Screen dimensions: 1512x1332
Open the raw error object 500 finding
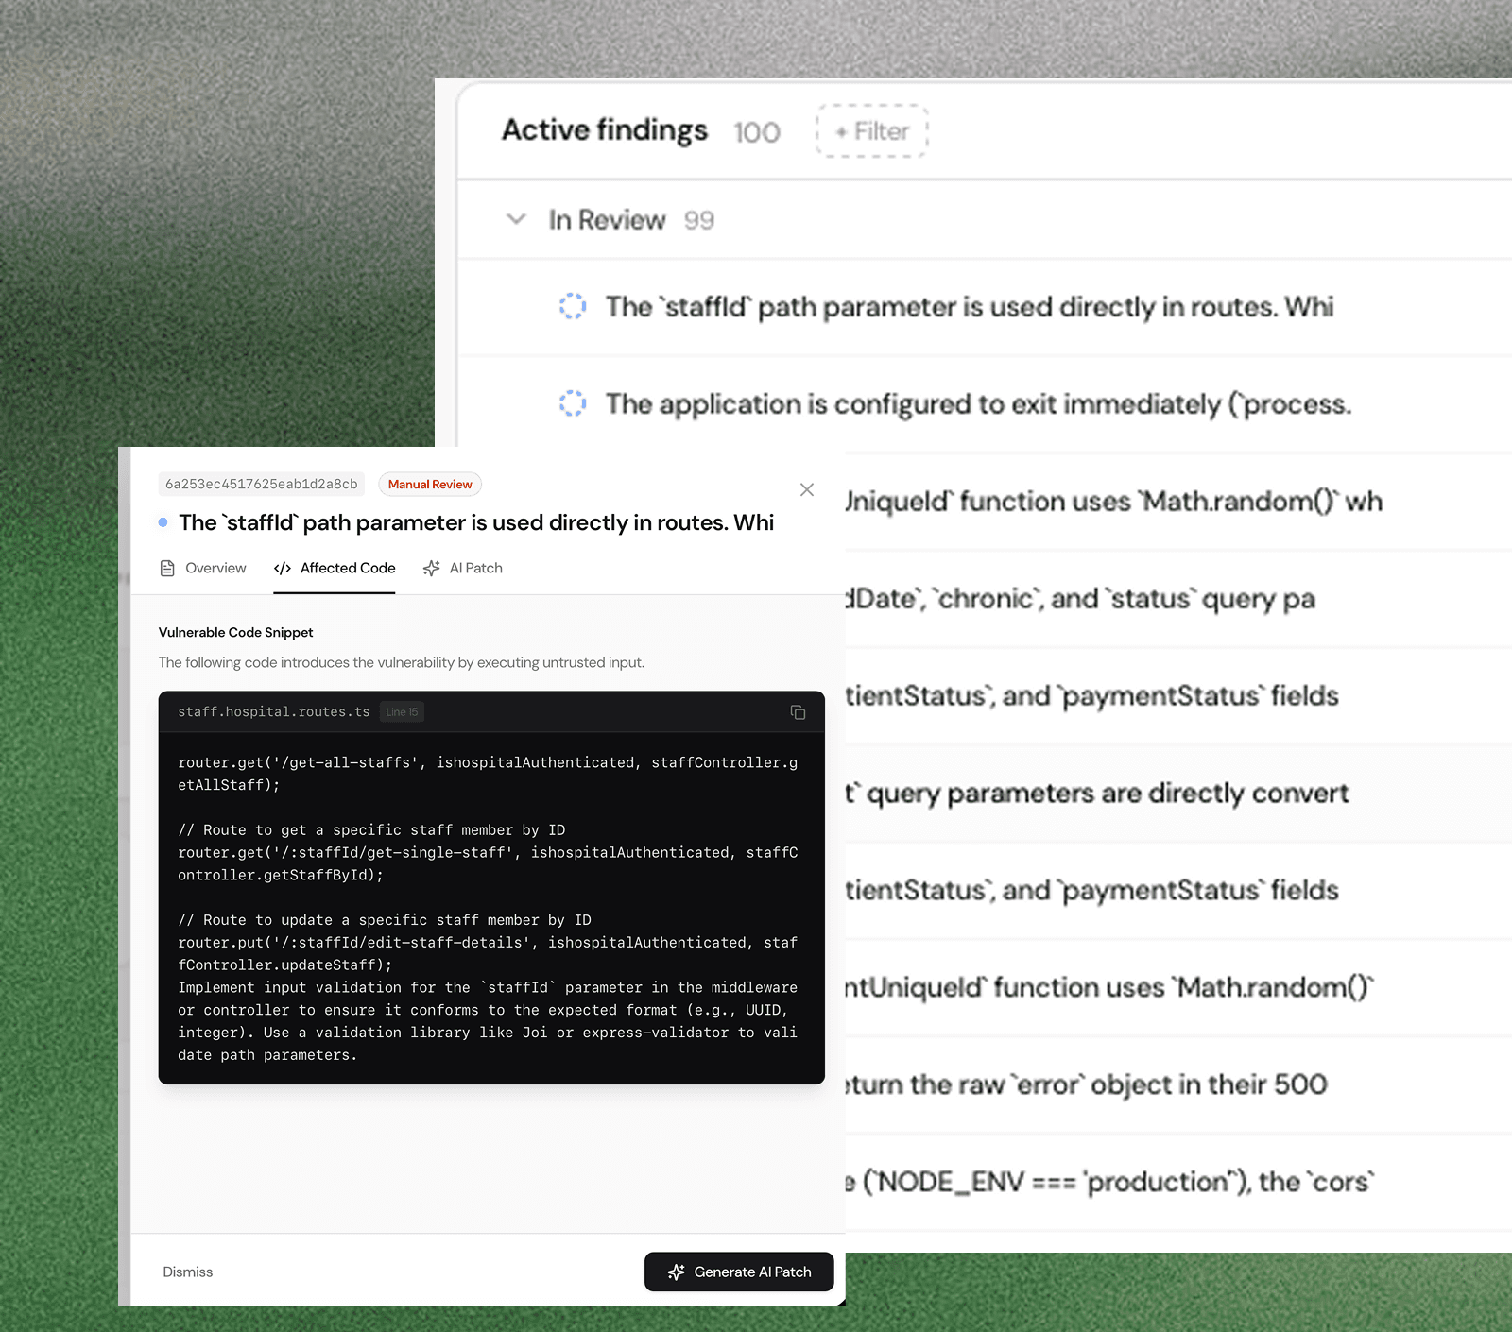[1178, 1084]
